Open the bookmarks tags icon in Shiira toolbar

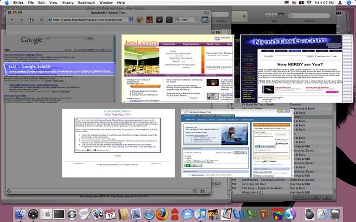(140, 20)
